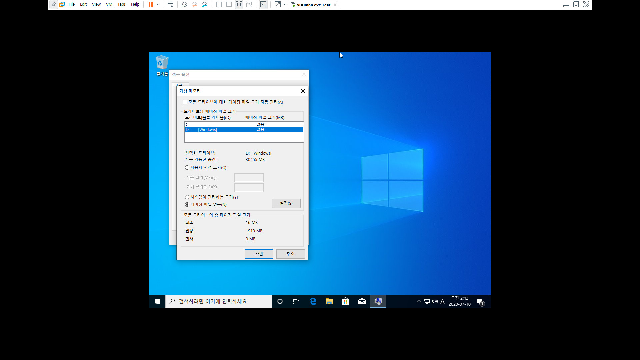640x360 pixels.
Task: Open the VM menu
Action: coord(109,5)
